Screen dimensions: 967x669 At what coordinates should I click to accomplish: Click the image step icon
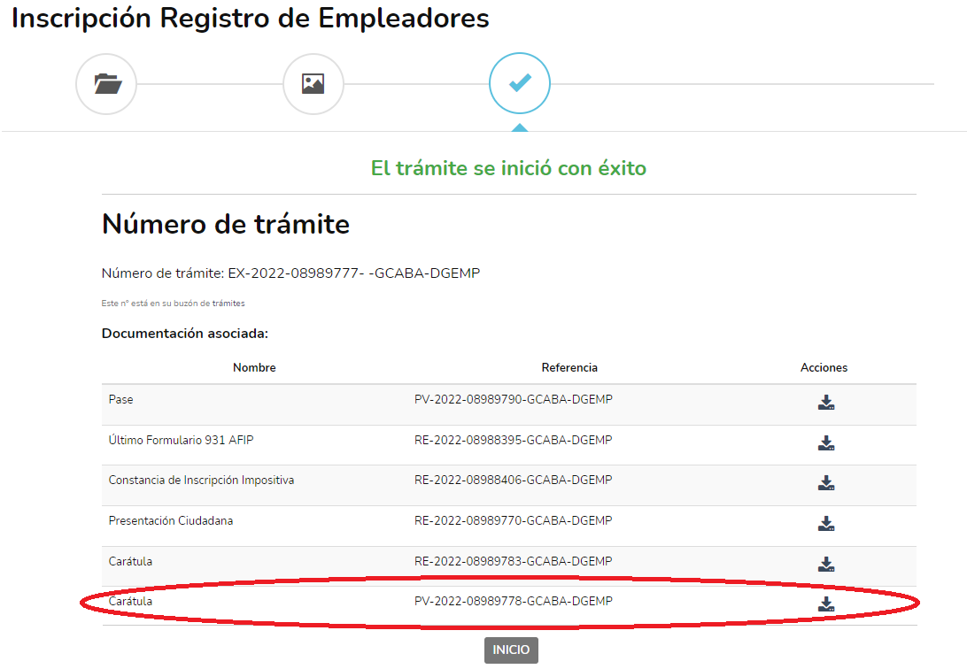click(313, 84)
